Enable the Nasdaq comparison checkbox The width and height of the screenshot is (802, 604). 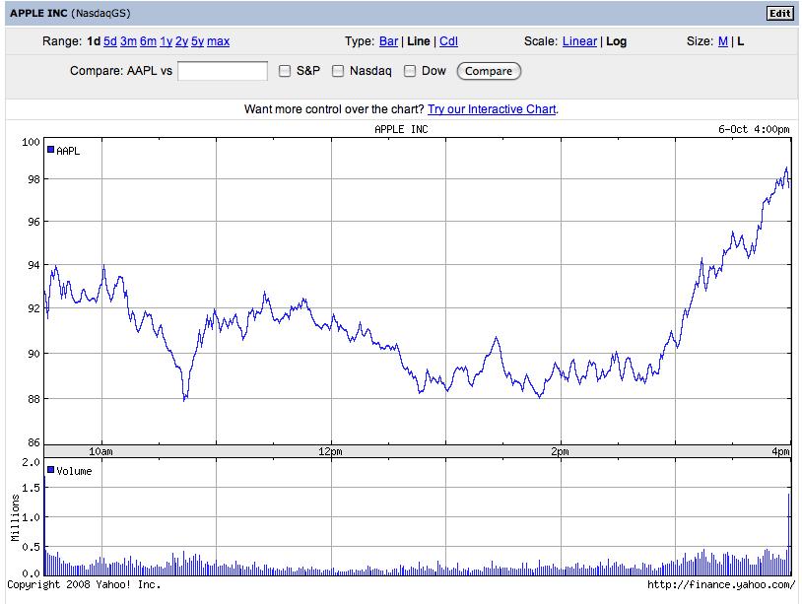pos(338,71)
